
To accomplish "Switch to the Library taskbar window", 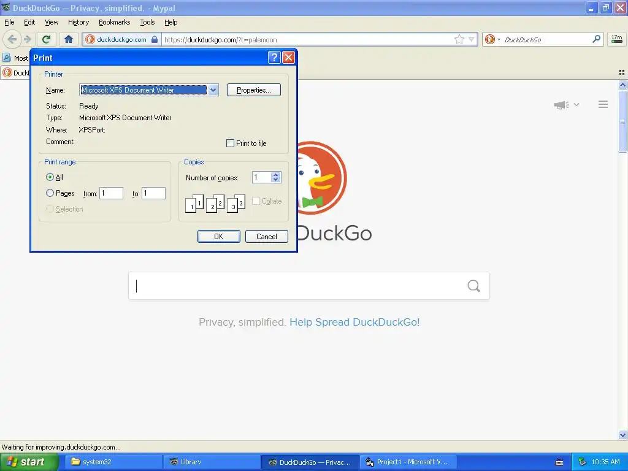I will pyautogui.click(x=212, y=462).
